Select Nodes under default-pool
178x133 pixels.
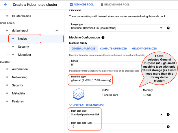coord(23,38)
